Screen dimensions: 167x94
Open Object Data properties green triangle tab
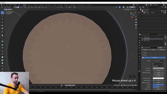pyautogui.click(x=139, y=69)
